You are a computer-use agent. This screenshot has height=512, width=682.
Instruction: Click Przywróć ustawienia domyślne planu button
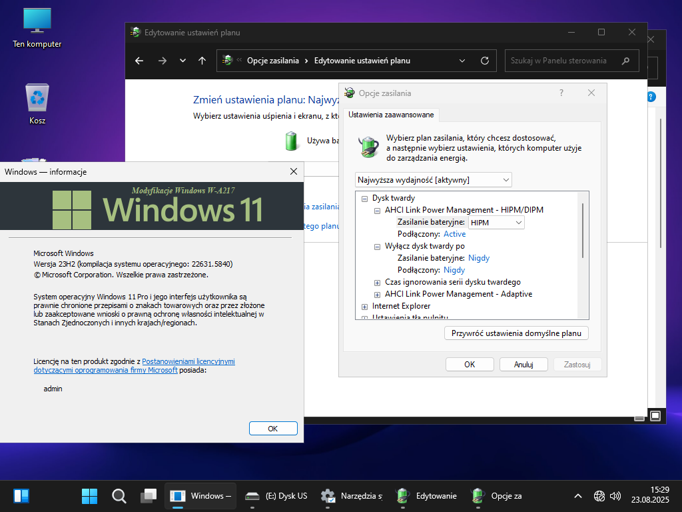click(516, 333)
